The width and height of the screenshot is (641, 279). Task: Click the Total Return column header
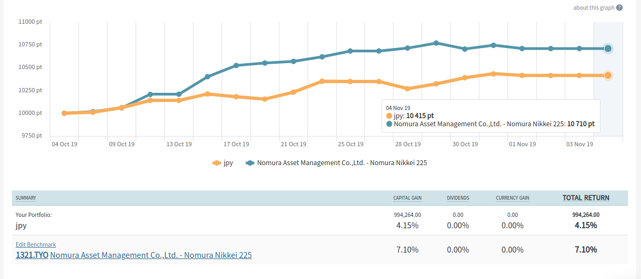pyautogui.click(x=586, y=198)
